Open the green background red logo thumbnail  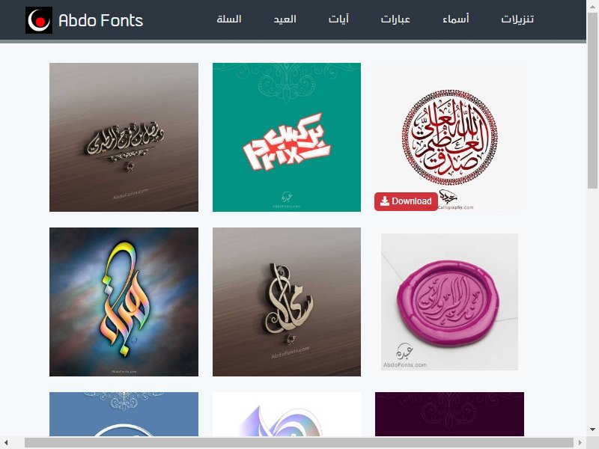(287, 137)
